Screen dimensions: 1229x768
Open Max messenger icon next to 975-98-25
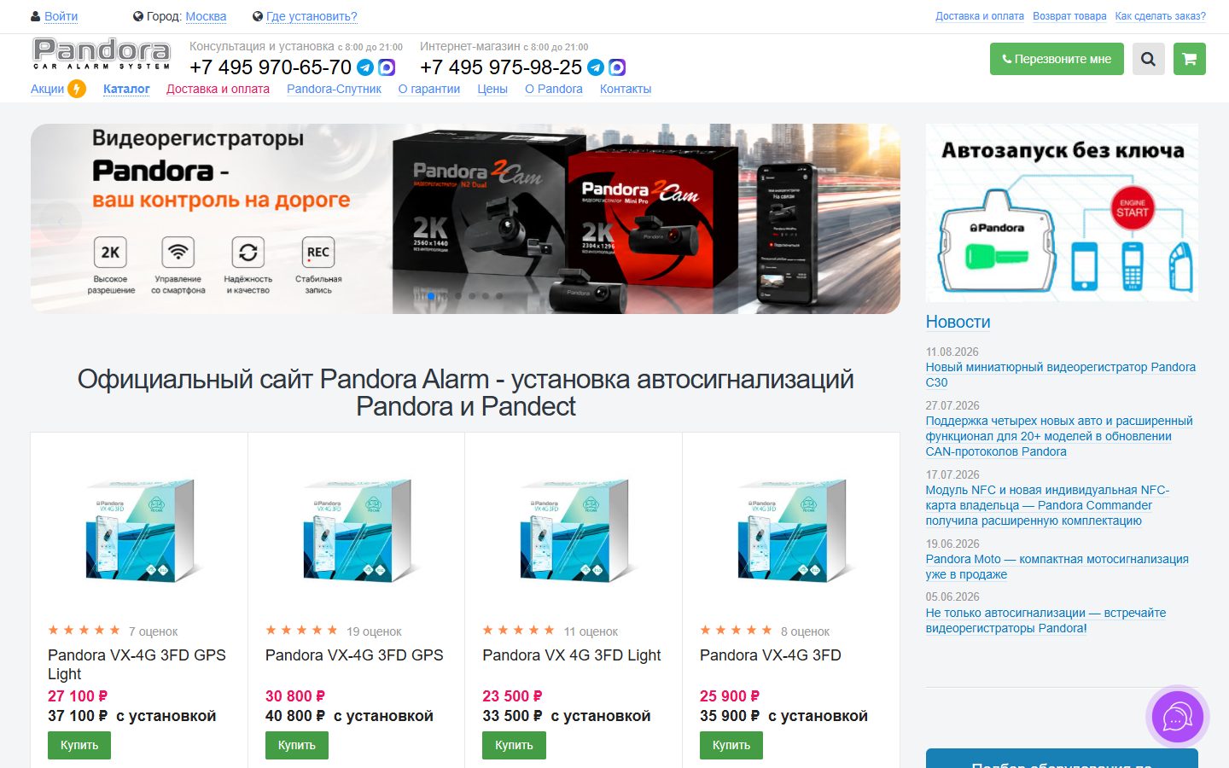coord(617,67)
